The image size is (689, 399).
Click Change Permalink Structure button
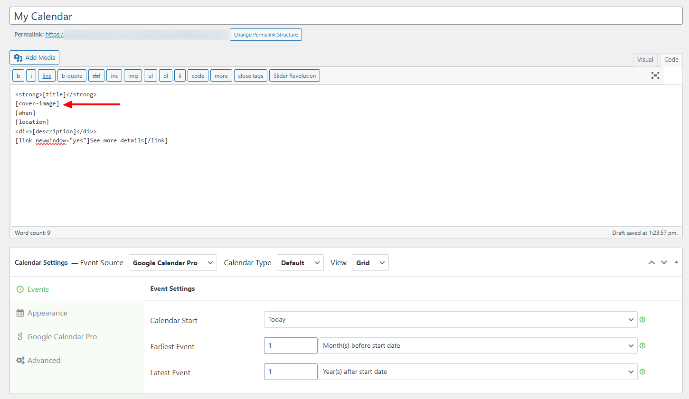(265, 35)
